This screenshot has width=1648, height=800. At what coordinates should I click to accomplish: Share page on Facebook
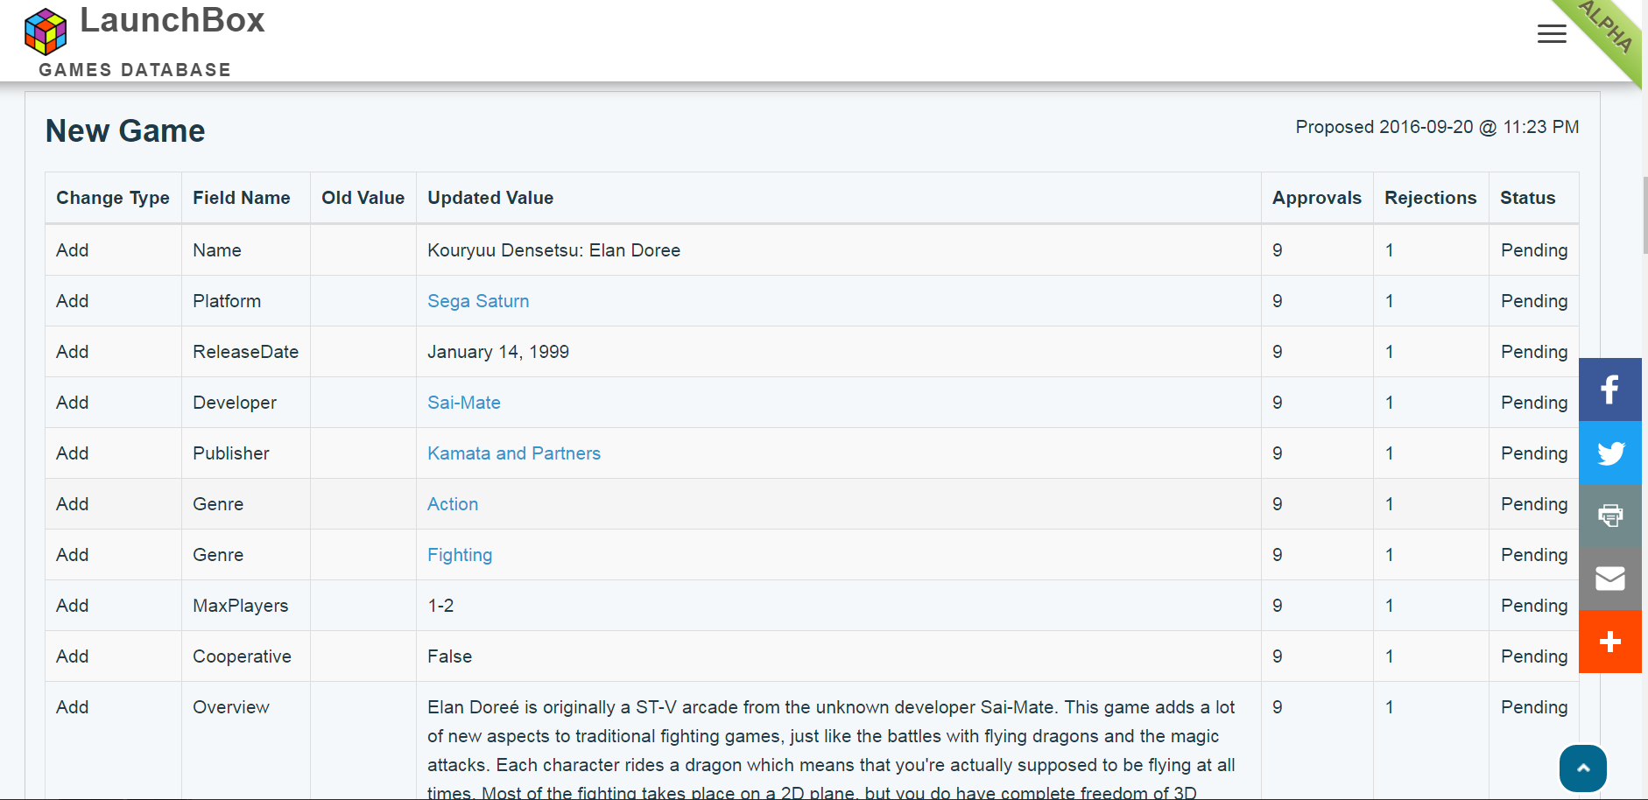[x=1609, y=389]
